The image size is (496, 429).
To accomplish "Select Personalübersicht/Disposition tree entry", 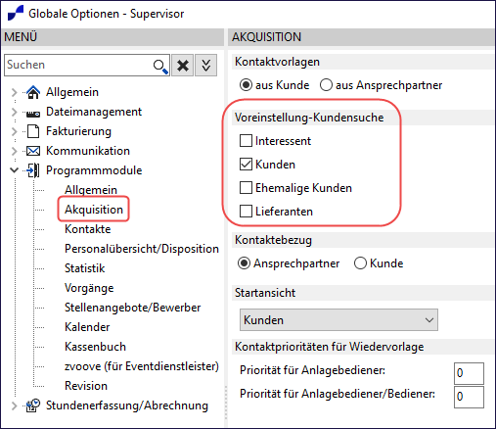I will (x=142, y=249).
